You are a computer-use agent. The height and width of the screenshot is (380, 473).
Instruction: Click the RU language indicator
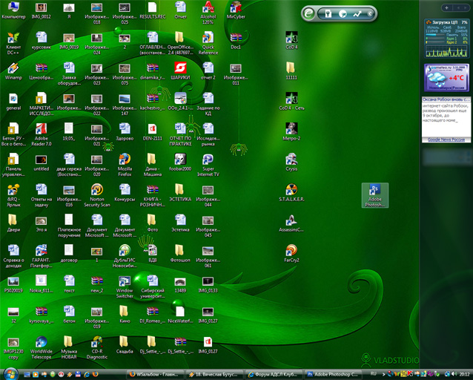[374, 374]
